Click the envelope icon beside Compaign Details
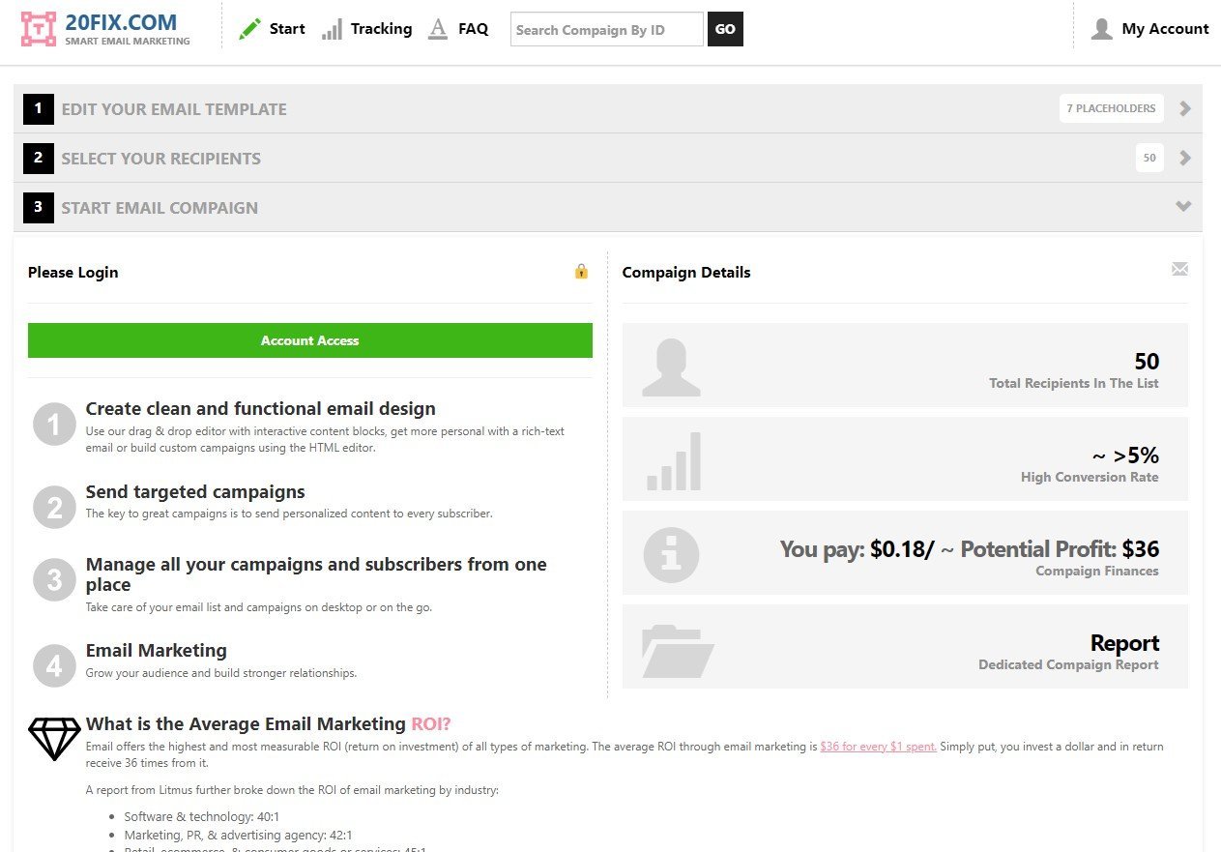Image resolution: width=1221 pixels, height=852 pixels. click(1179, 269)
